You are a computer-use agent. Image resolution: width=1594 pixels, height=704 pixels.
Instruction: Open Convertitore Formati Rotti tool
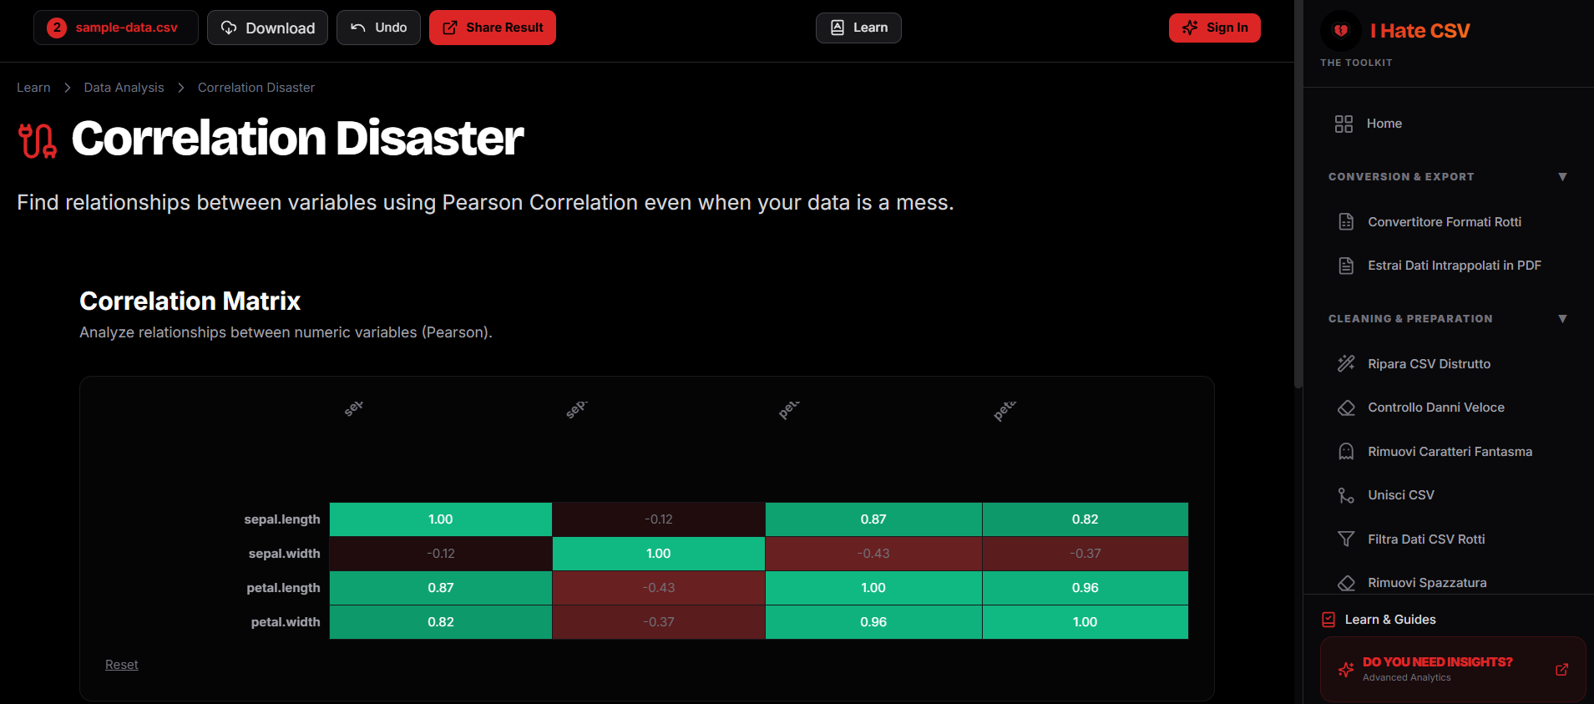tap(1444, 222)
